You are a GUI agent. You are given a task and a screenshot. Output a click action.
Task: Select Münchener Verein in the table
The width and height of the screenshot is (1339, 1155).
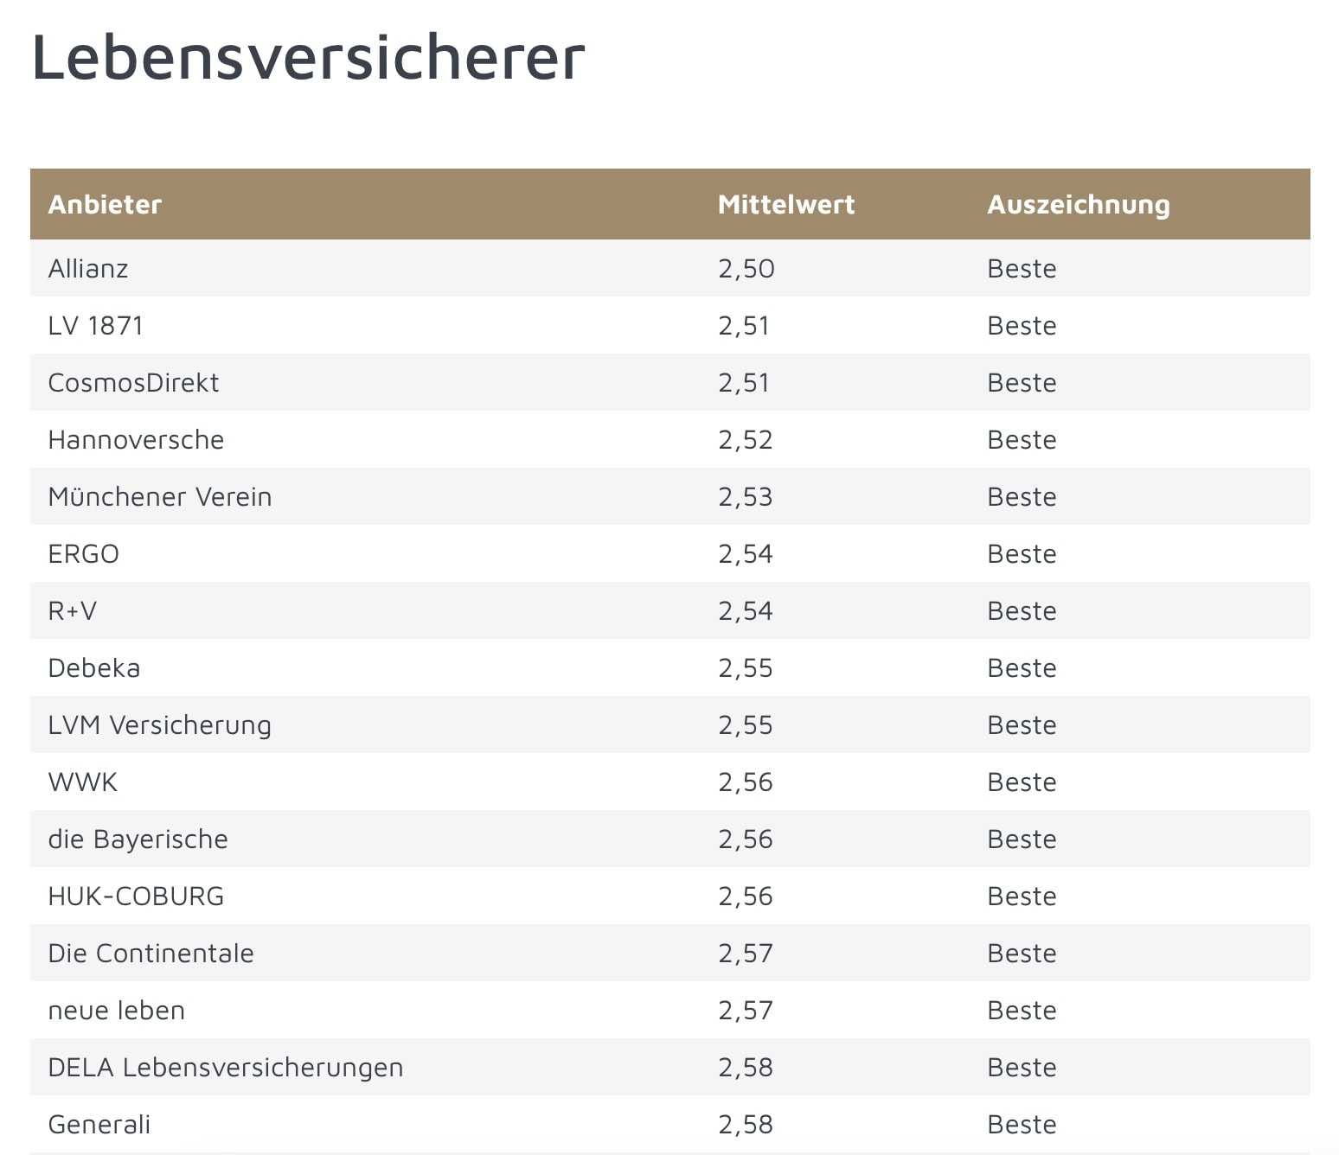pyautogui.click(x=160, y=497)
